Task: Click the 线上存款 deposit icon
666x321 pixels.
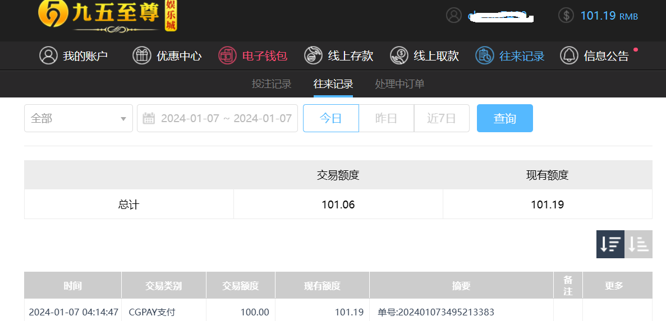Action: point(313,55)
